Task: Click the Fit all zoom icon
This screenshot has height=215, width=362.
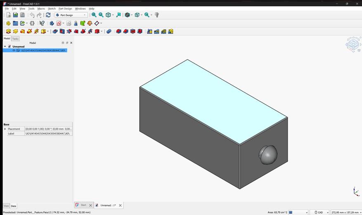Action: (x=94, y=15)
